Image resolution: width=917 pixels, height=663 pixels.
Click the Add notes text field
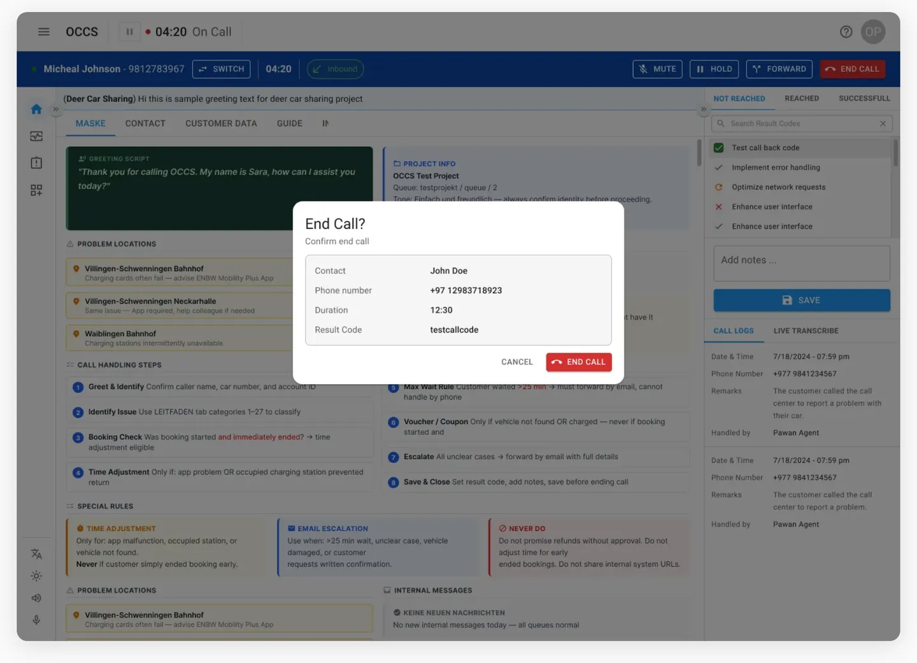click(802, 264)
